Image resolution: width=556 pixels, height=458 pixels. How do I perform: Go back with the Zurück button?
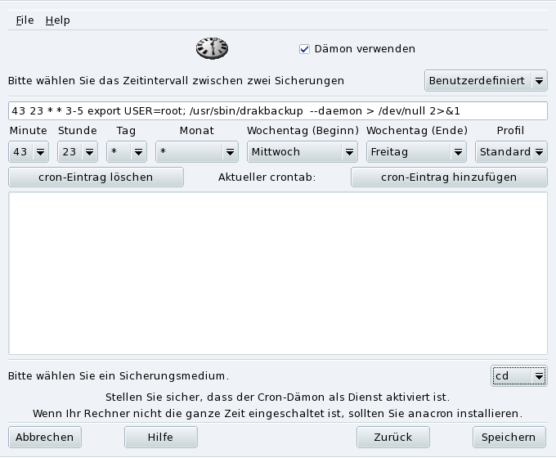[x=393, y=437]
